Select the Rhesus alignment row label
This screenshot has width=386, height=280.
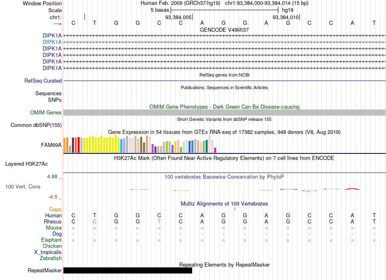pyautogui.click(x=53, y=221)
